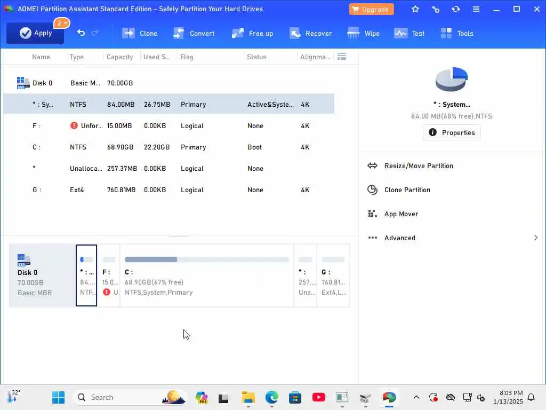The height and width of the screenshot is (410, 546).
Task: Open the Test menu
Action: (x=409, y=34)
